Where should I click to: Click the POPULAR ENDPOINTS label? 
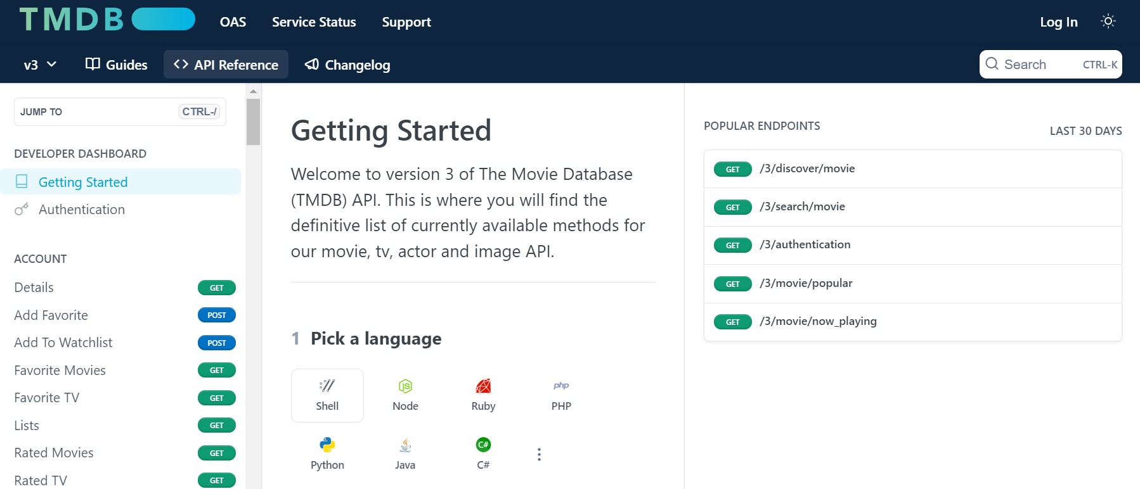pyautogui.click(x=761, y=126)
